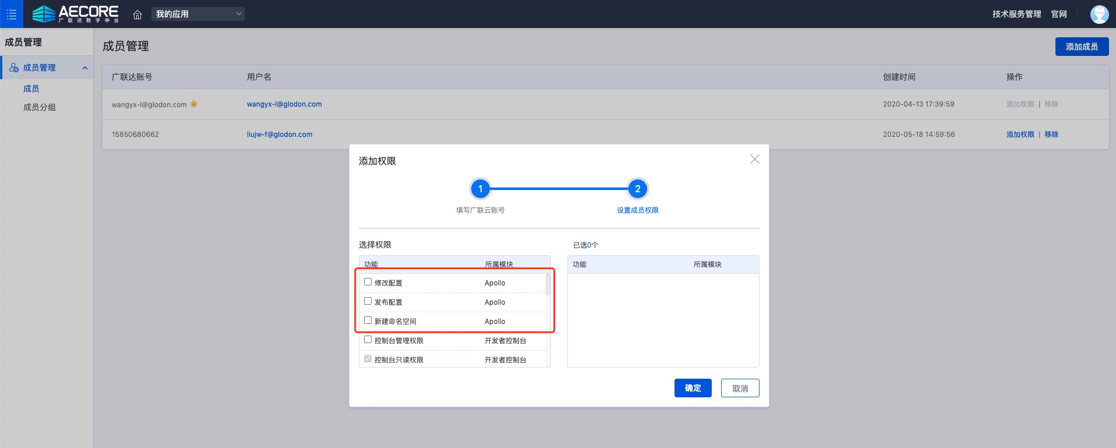The width and height of the screenshot is (1116, 448).
Task: Open the 我的应用 dropdown
Action: click(x=198, y=14)
